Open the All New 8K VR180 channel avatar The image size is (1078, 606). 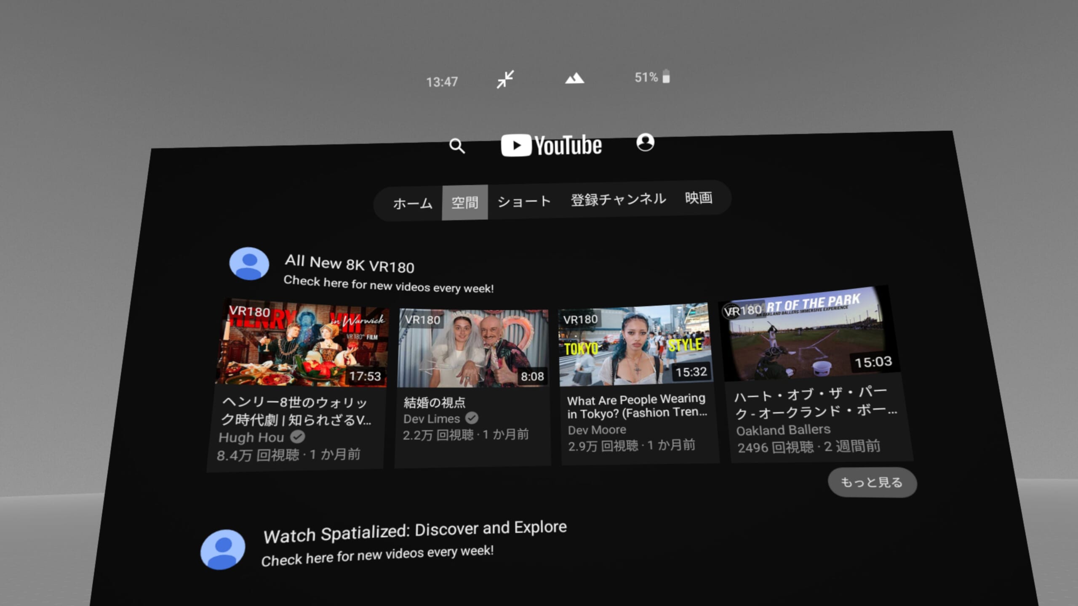click(249, 264)
